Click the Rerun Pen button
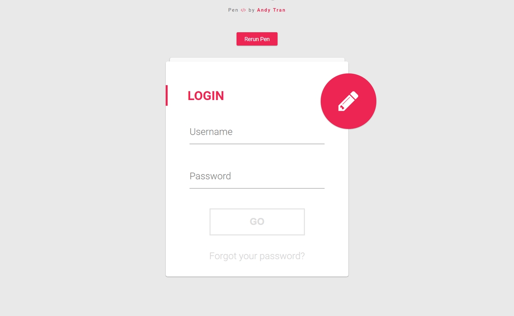 [x=257, y=39]
